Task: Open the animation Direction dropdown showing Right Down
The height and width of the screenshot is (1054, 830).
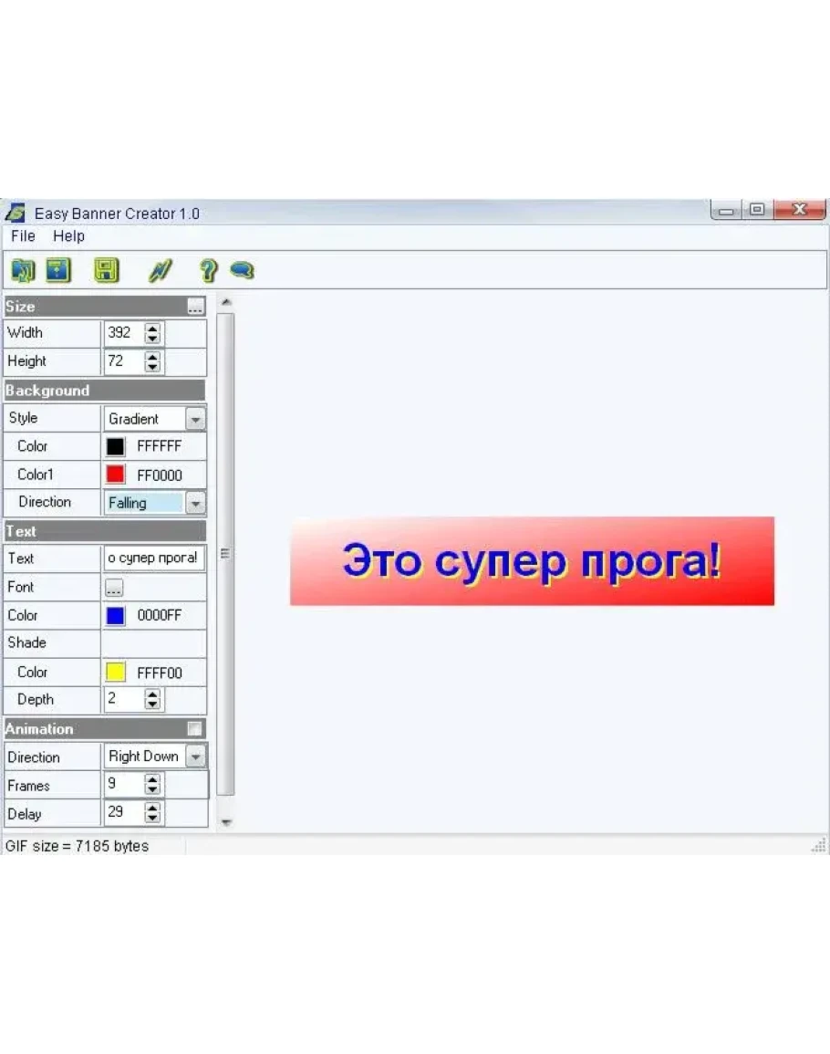Action: [x=195, y=757]
